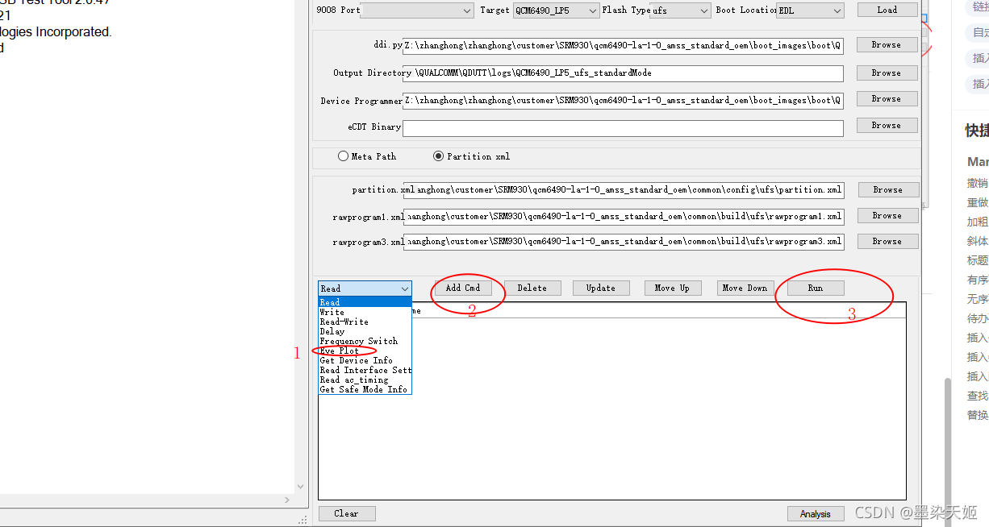
Task: Click the Move Up button
Action: tap(673, 288)
